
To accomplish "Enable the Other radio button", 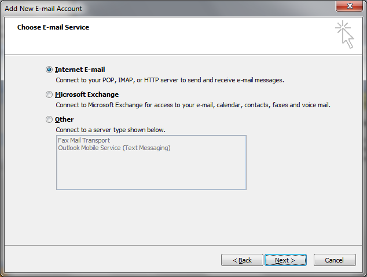I will click(49, 119).
